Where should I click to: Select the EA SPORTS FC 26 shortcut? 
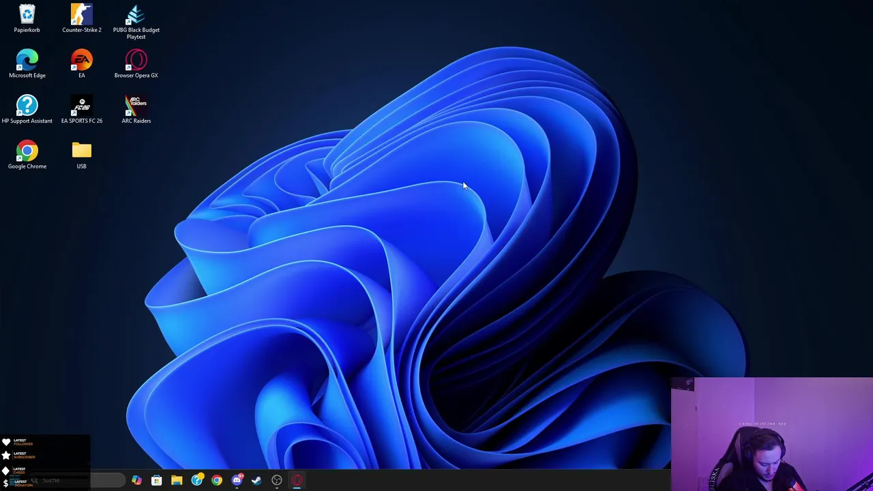82,110
